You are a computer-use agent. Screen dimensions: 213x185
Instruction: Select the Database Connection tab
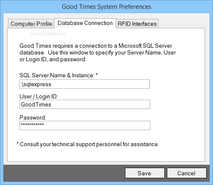85,23
